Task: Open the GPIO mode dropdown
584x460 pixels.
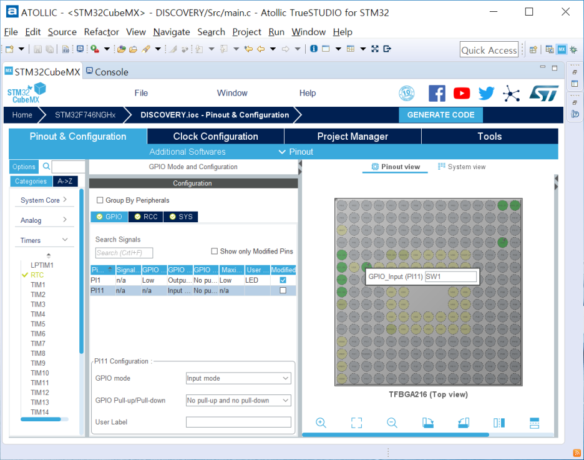Action: click(238, 378)
